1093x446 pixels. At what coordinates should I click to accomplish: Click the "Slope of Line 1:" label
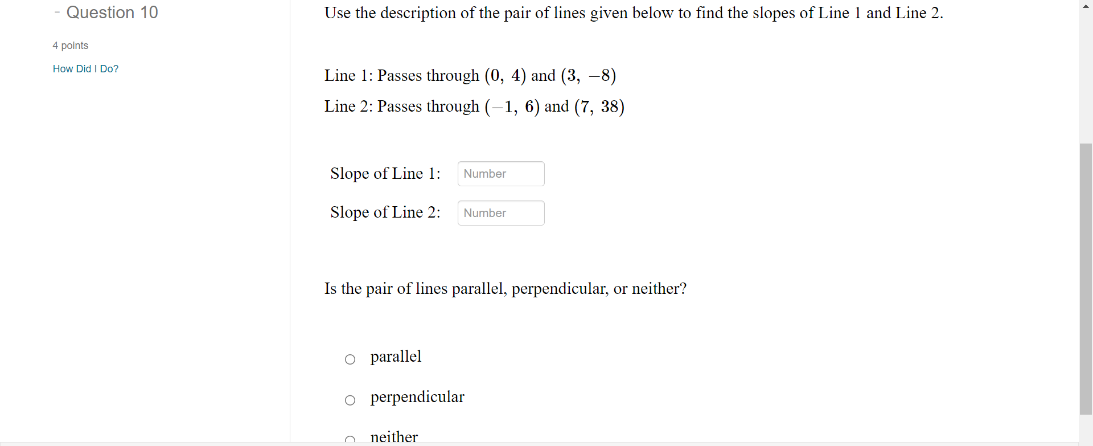point(385,174)
